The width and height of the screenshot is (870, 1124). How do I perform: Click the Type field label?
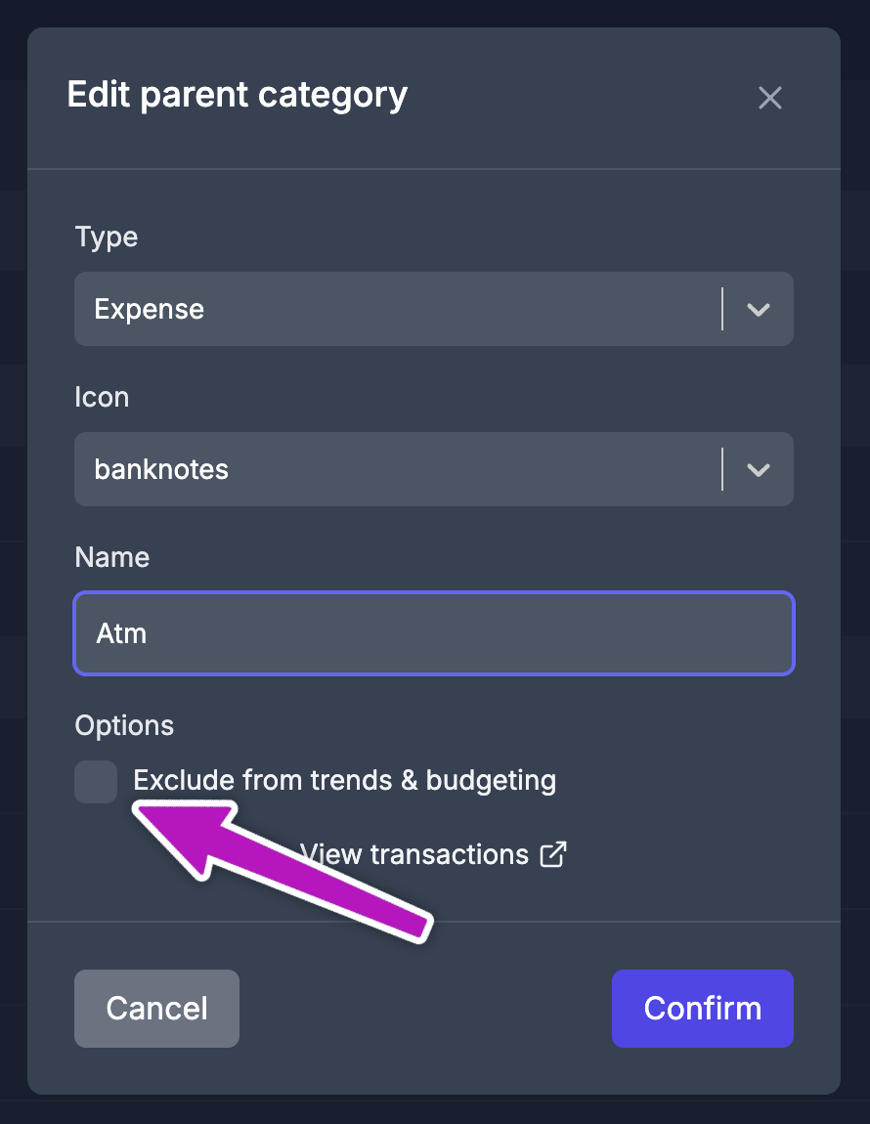tap(107, 238)
